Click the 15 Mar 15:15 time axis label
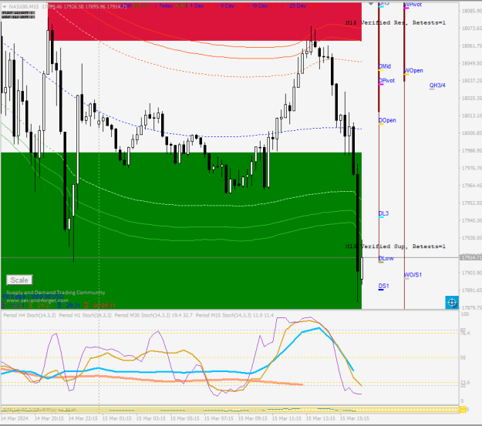This screenshot has height=426, width=482. (x=354, y=418)
